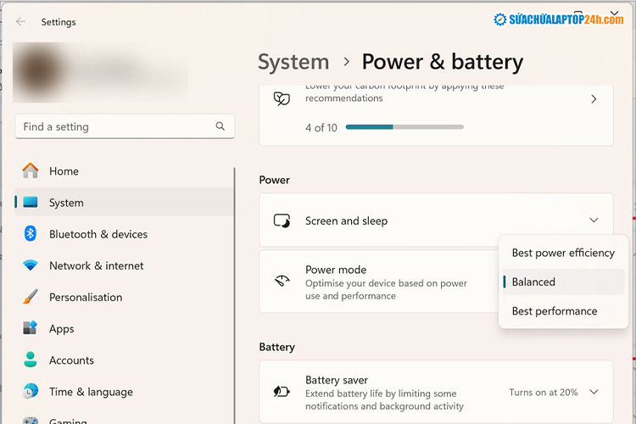Click the energy recommendations progress bar
This screenshot has width=636, height=424.
(404, 127)
